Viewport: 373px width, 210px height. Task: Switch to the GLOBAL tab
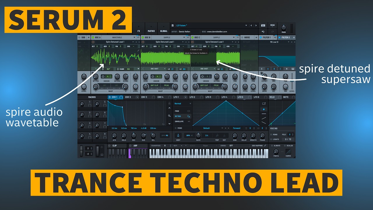(x=164, y=29)
